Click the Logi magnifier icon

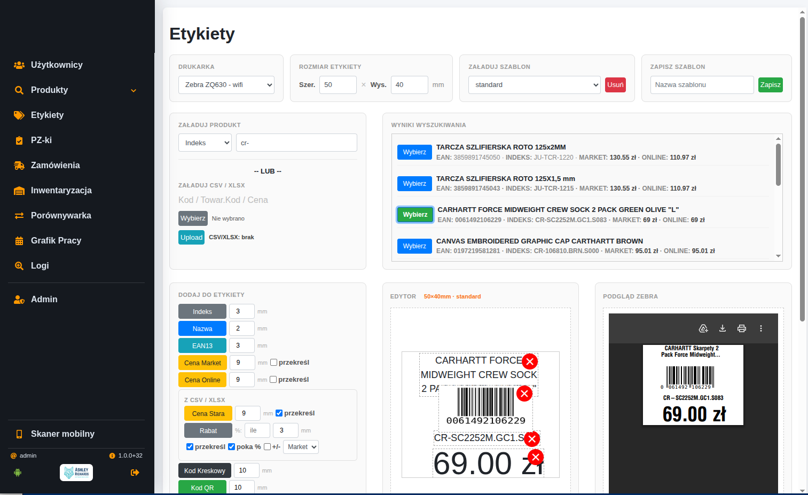tap(19, 266)
